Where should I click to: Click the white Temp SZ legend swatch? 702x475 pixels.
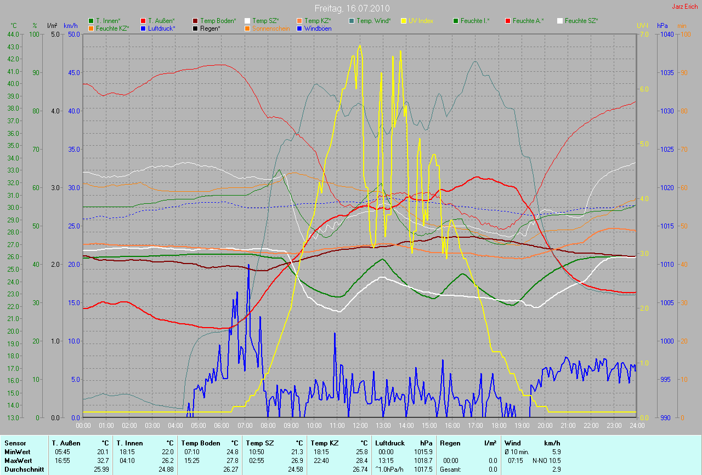point(248,21)
